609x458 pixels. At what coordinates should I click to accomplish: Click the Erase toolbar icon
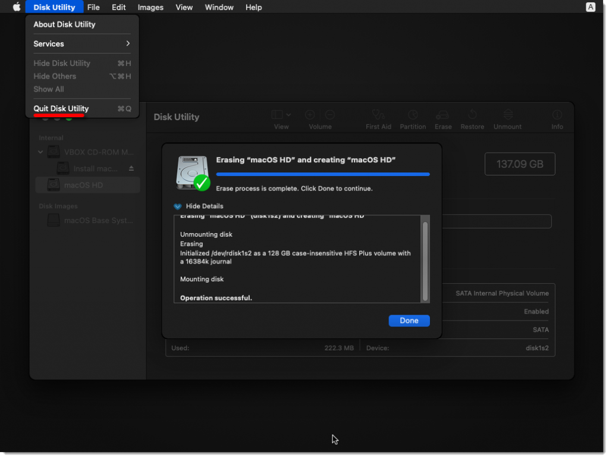coord(442,115)
